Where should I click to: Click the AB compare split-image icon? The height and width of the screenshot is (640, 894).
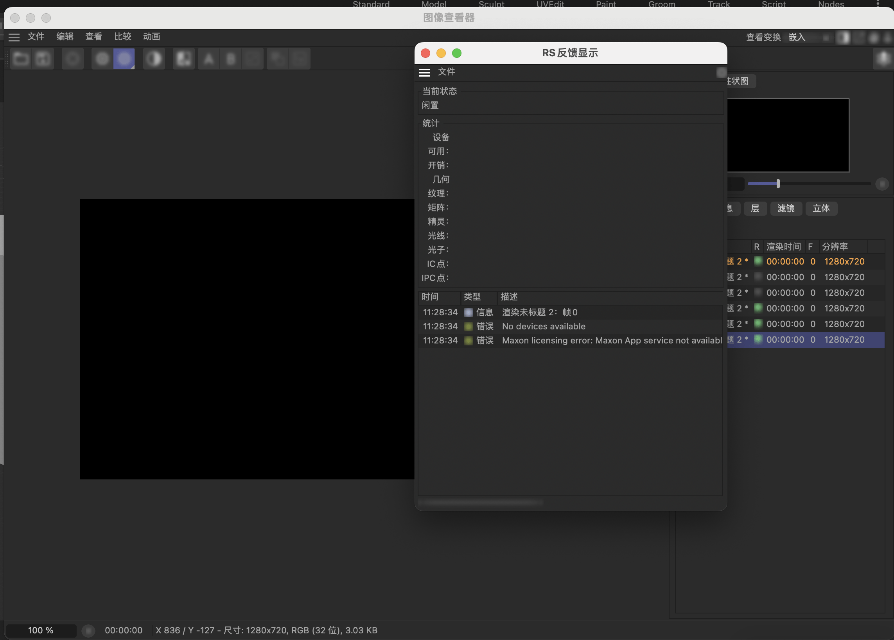[184, 59]
